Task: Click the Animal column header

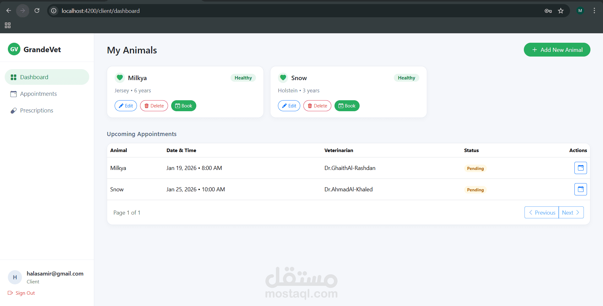Action: click(x=118, y=150)
